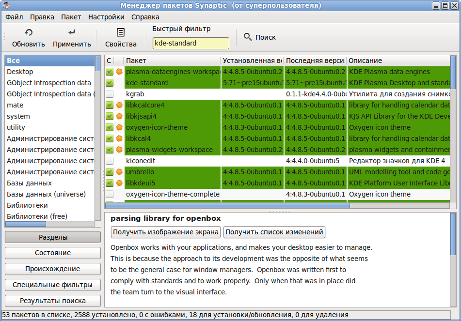Open the Настройки menu
The image size is (461, 321).
pyautogui.click(x=106, y=17)
